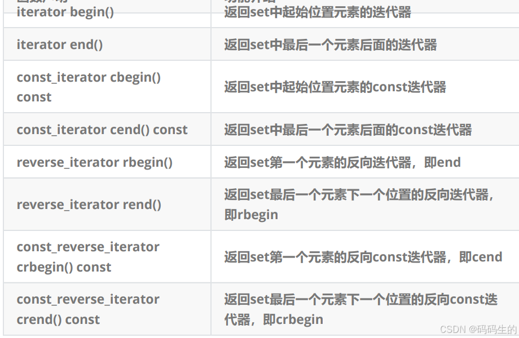519x338 pixels.
Task: Select the 'iterator end()' table cell
Action: [x=60, y=45]
